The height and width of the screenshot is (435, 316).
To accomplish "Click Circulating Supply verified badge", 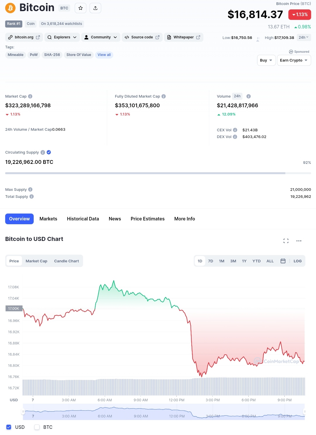I will [49, 152].
